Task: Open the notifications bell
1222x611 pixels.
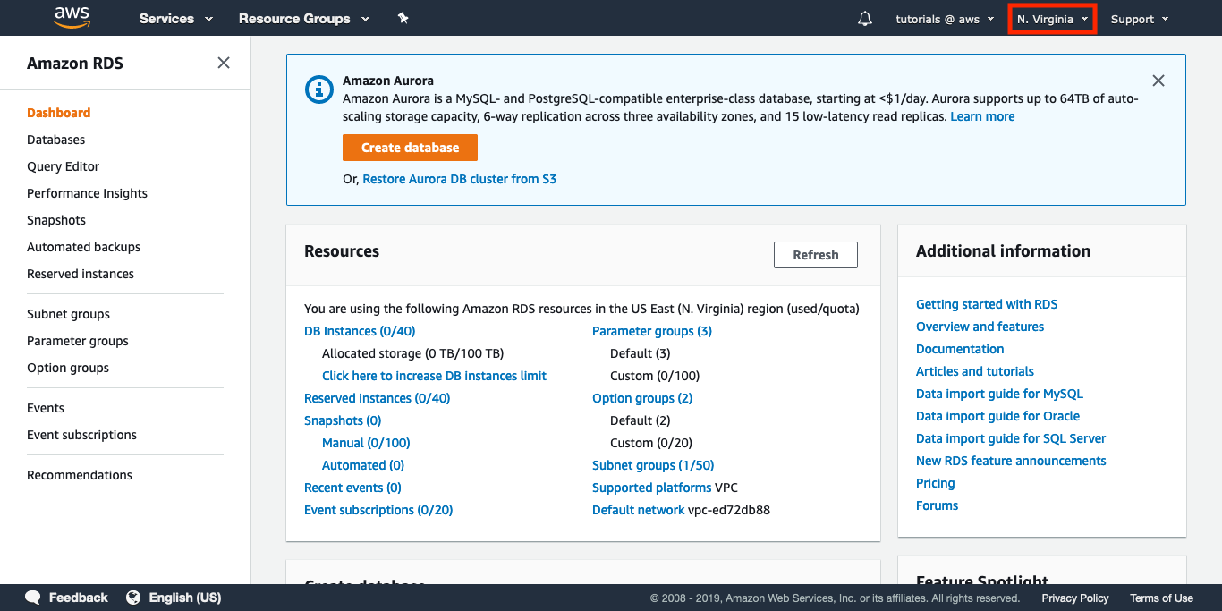Action: 864,19
